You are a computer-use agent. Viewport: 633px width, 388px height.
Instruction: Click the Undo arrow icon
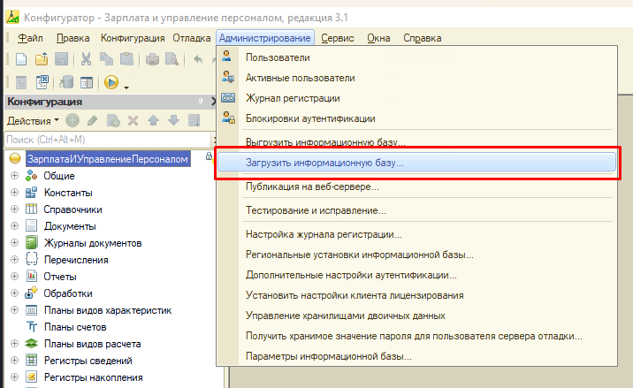198,60
